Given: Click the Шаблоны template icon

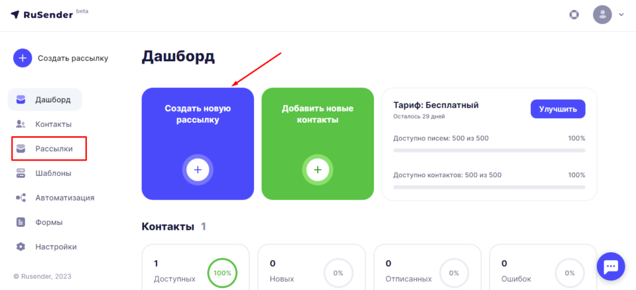Looking at the screenshot, I should point(20,174).
